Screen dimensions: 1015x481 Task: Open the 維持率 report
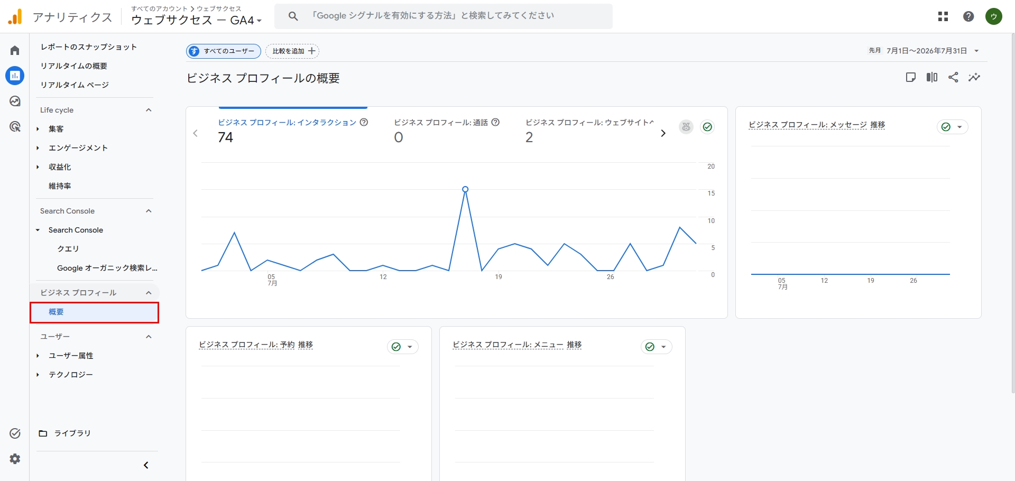point(60,186)
